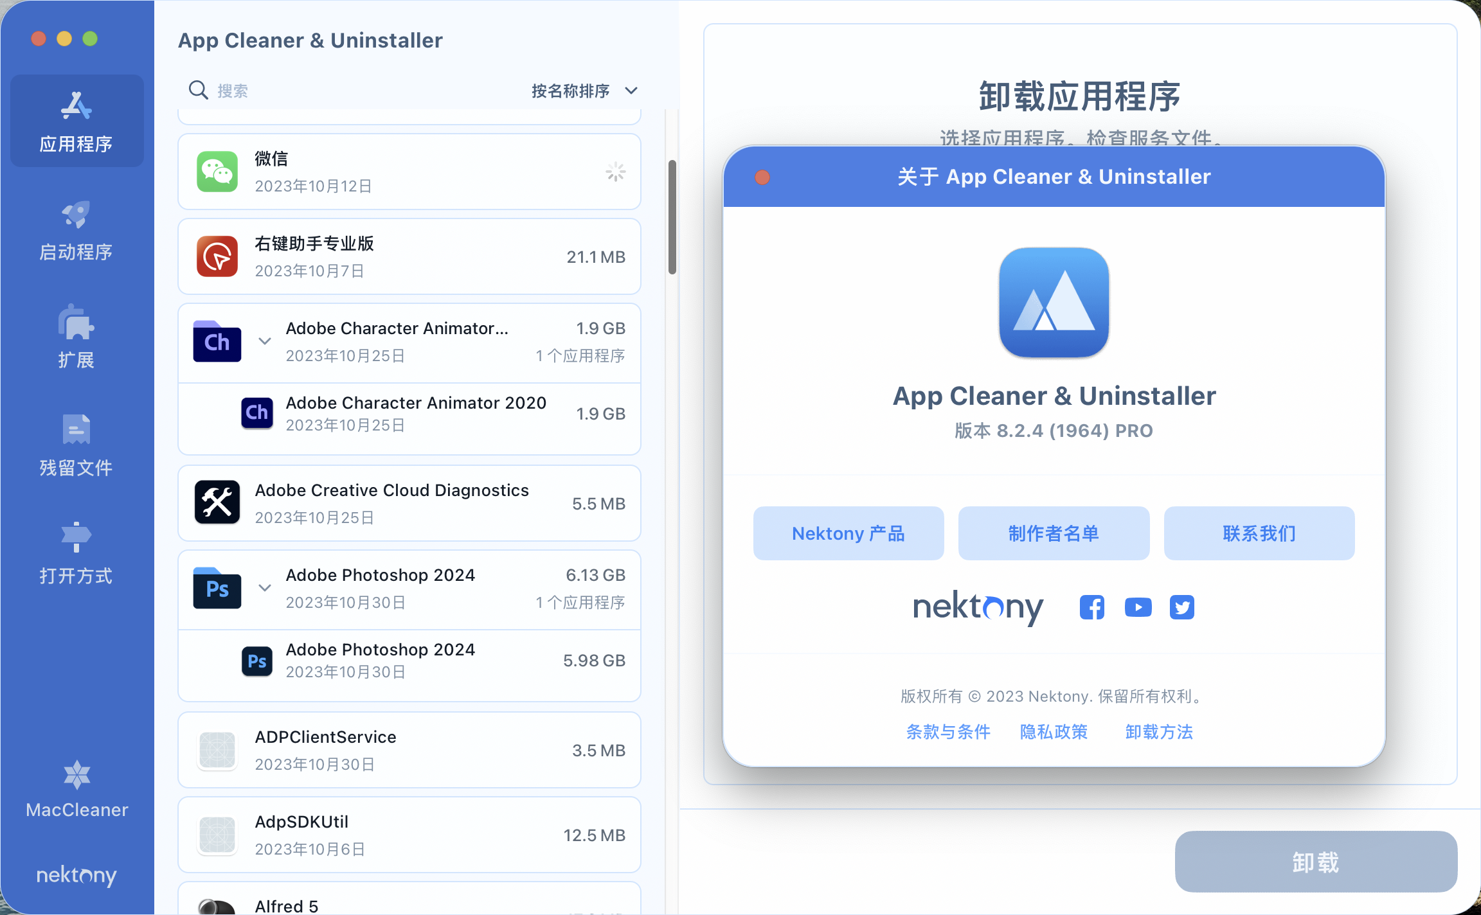Screen dimensions: 1481x915
Task: Click the 微信 loading spinner
Action: (x=616, y=172)
